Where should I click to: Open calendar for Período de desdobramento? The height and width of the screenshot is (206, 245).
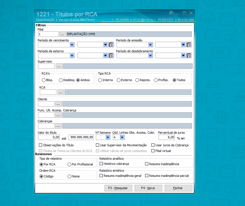pyautogui.click(x=189, y=55)
